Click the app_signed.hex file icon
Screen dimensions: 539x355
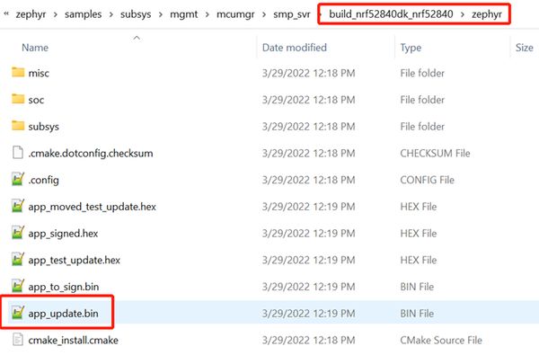(18, 233)
